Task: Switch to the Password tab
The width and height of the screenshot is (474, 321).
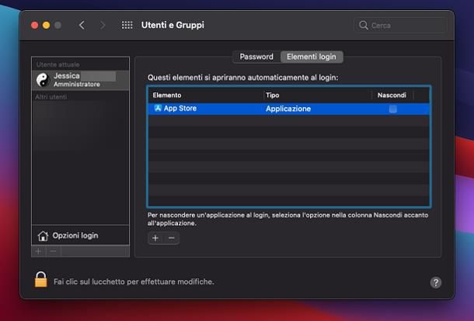Action: (256, 57)
